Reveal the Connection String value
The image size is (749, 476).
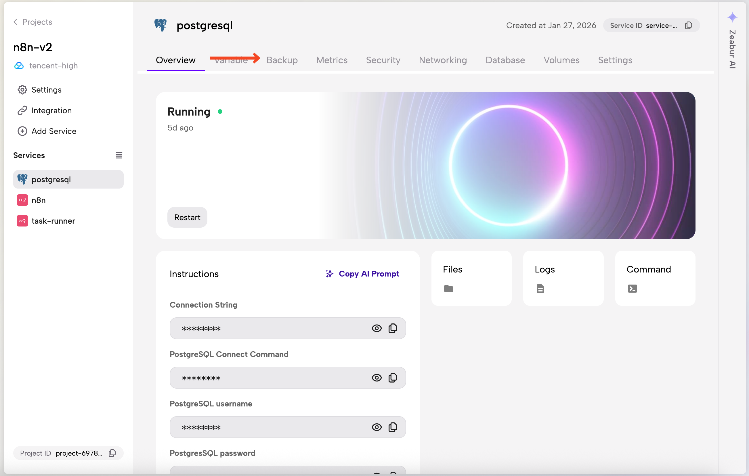point(376,328)
